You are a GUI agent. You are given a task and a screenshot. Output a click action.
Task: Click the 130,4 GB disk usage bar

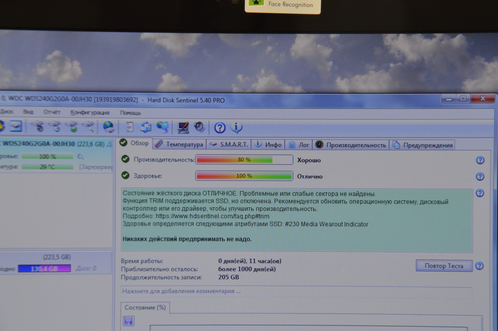pyautogui.click(x=44, y=269)
